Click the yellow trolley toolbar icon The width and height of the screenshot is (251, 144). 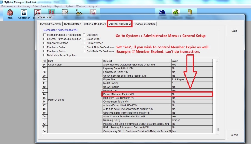click(79, 12)
